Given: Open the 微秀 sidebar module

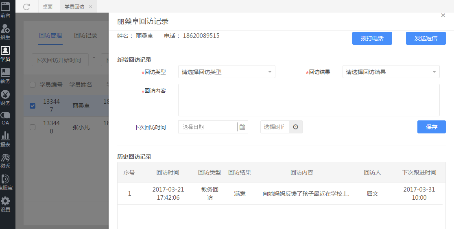Looking at the screenshot, I should (x=5, y=161).
